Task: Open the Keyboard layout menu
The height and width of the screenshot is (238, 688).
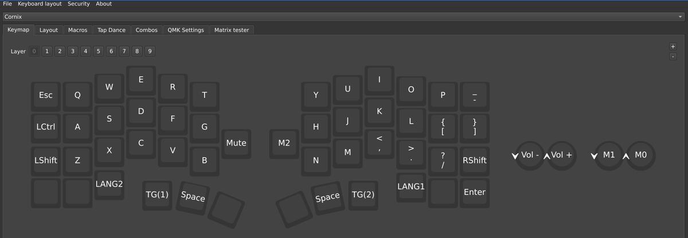Action: [40, 4]
